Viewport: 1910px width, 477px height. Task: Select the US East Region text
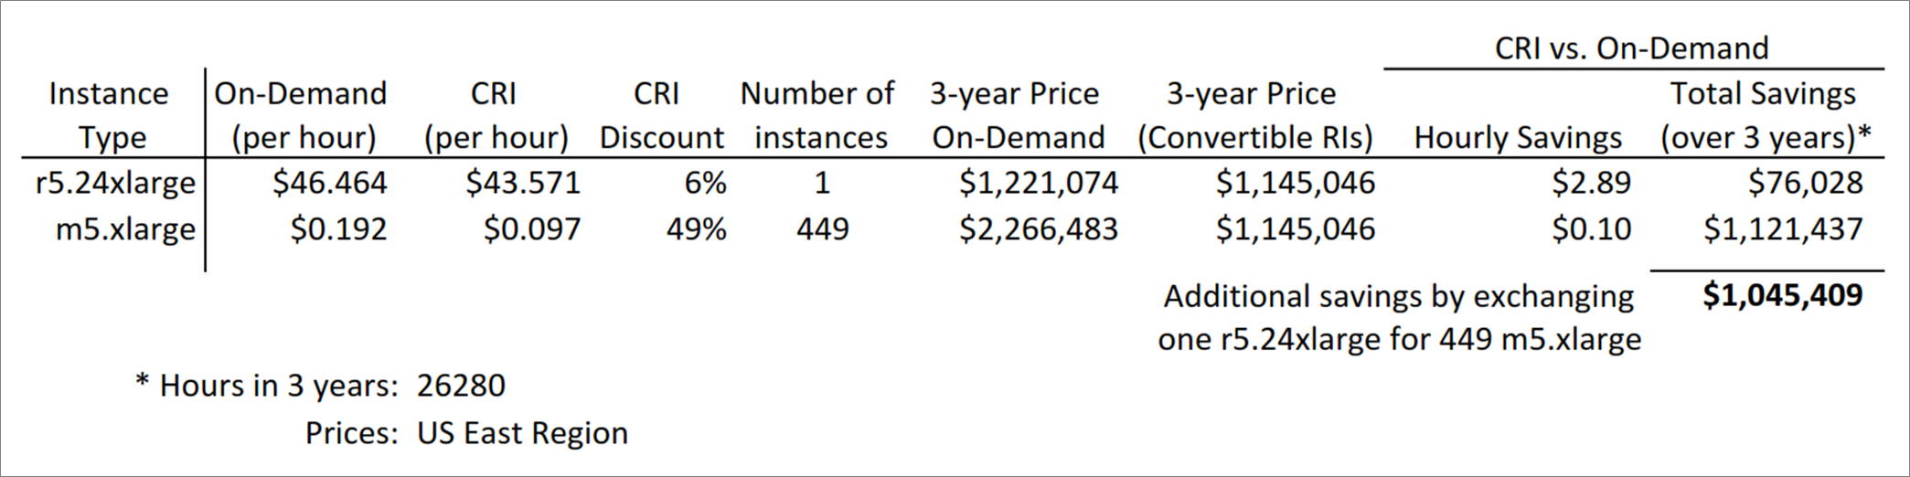tap(522, 432)
